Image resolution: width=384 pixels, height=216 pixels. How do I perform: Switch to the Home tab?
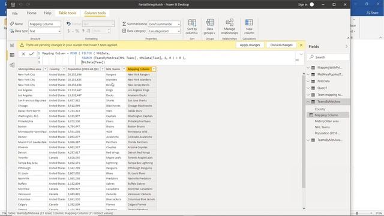[x=31, y=13]
